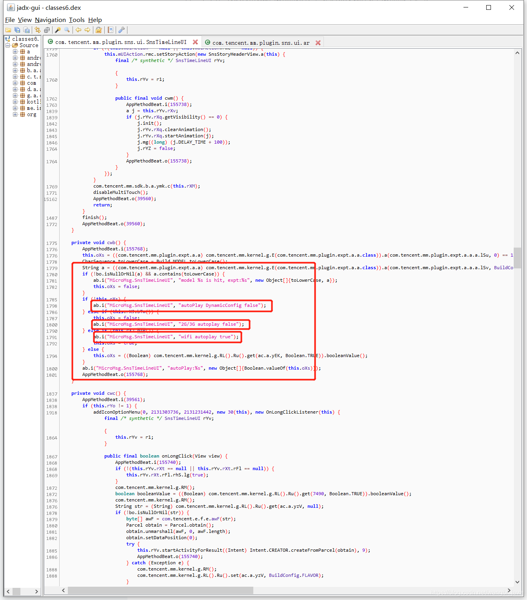527x600 pixels.
Task: Click the Save all toolbar icon
Action: 17,30
